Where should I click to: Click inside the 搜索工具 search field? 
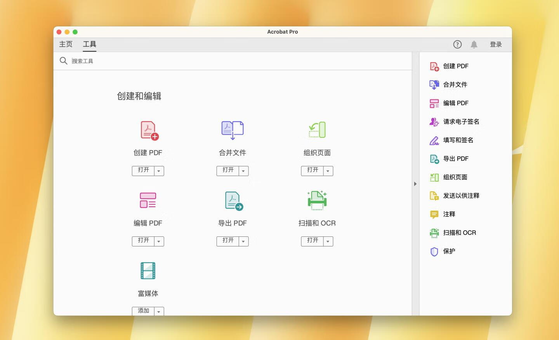point(116,61)
